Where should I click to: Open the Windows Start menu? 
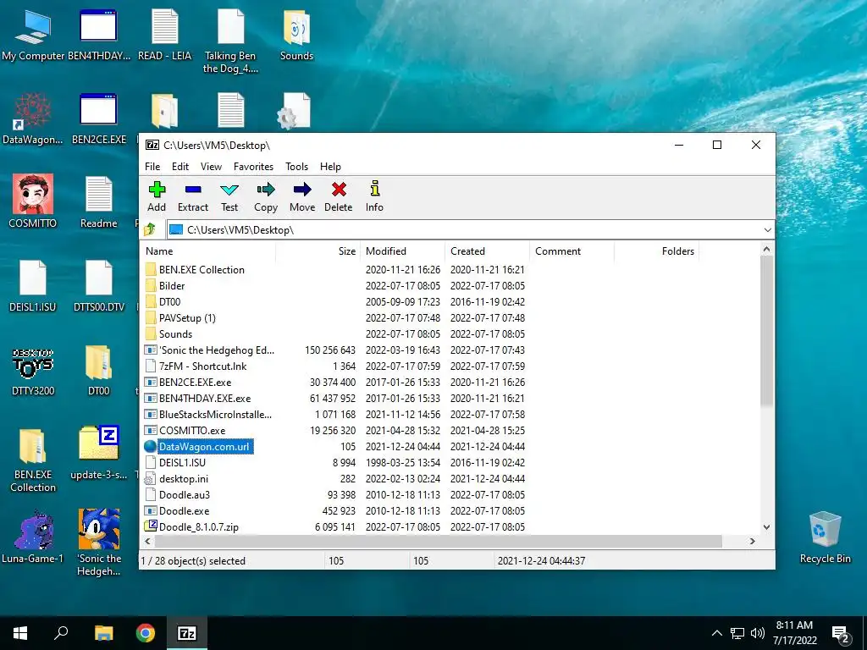20,633
